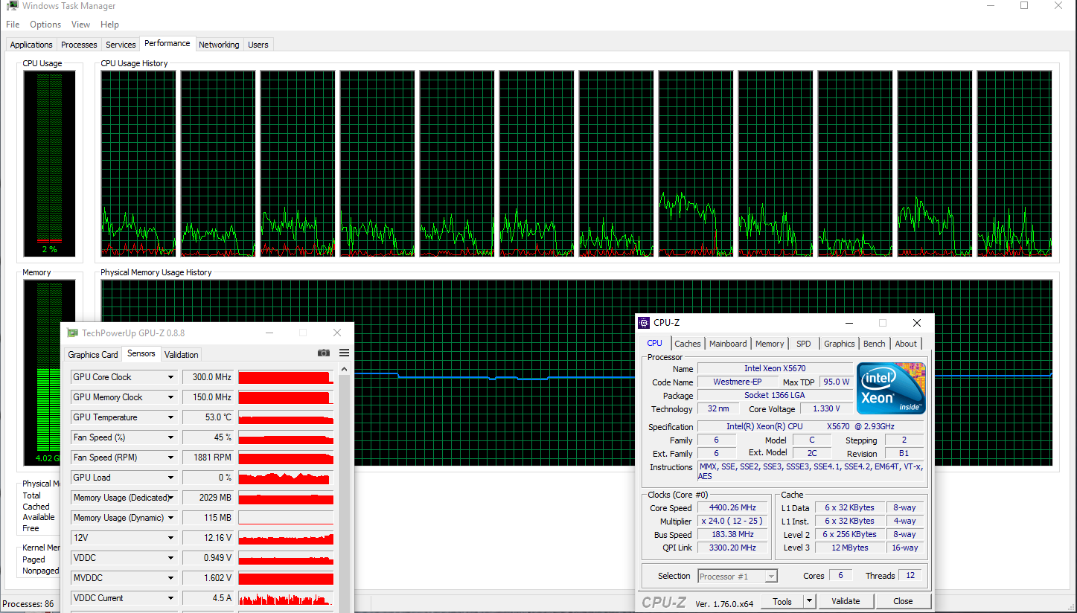Click the Close button in CPU-Z

coord(903,601)
